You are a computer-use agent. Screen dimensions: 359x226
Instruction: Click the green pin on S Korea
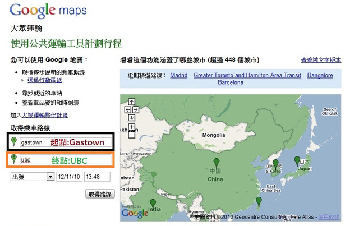point(275,164)
